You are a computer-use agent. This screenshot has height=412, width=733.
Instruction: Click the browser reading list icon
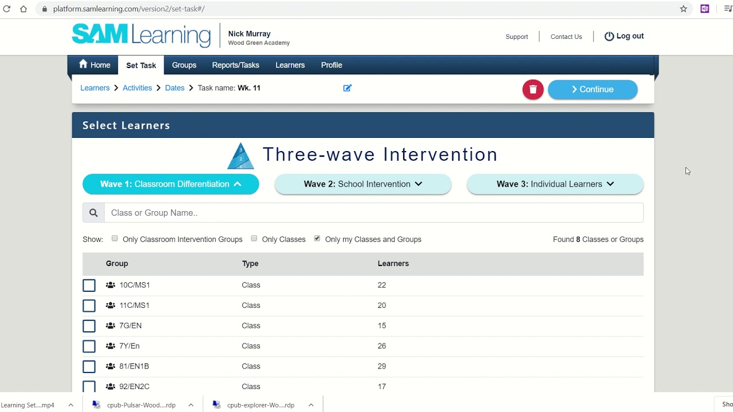(x=728, y=9)
